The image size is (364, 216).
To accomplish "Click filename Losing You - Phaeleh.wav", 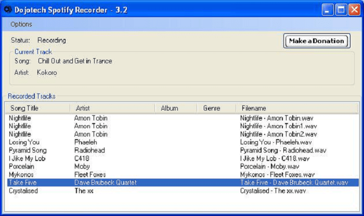I will point(276,142).
